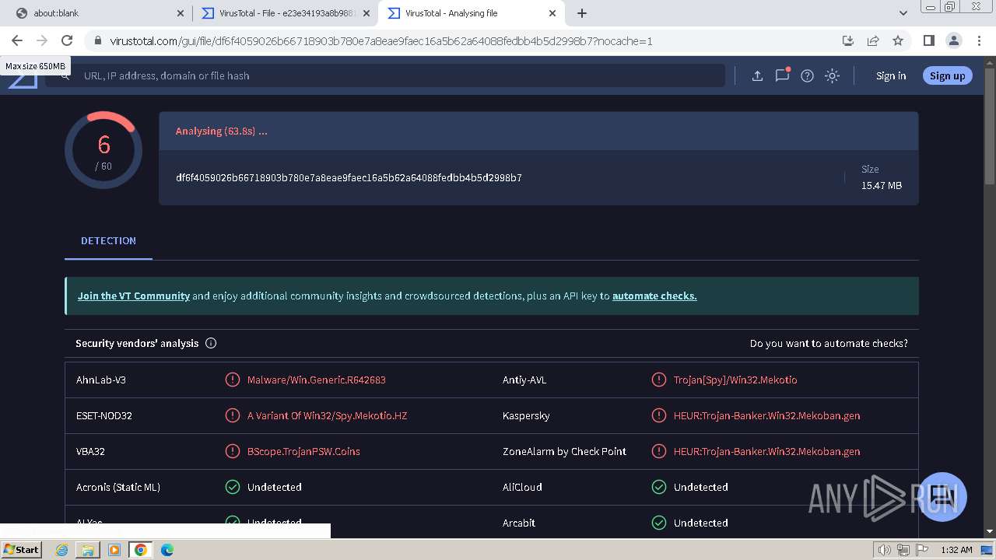Open the DETECTION tab
This screenshot has height=560, width=996.
point(108,241)
